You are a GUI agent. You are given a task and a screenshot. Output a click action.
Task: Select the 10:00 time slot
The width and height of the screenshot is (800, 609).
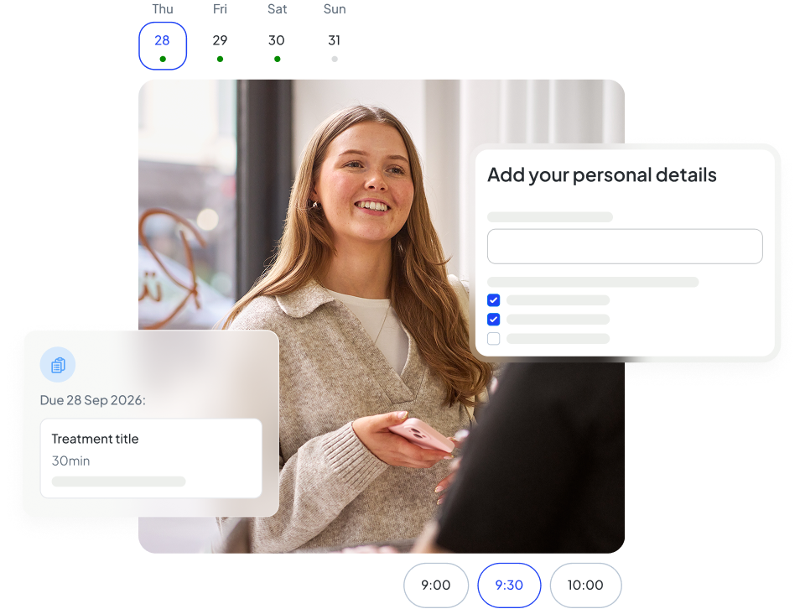(585, 585)
